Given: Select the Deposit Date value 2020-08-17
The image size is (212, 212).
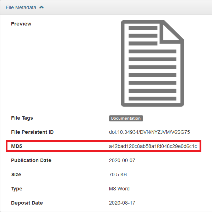Looking at the screenshot, I should click(122, 203).
